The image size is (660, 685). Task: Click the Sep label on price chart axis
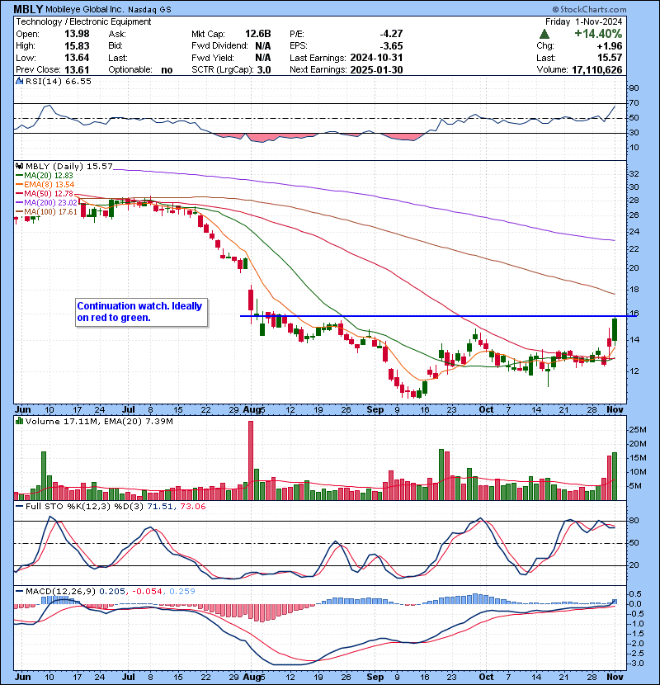coord(375,410)
